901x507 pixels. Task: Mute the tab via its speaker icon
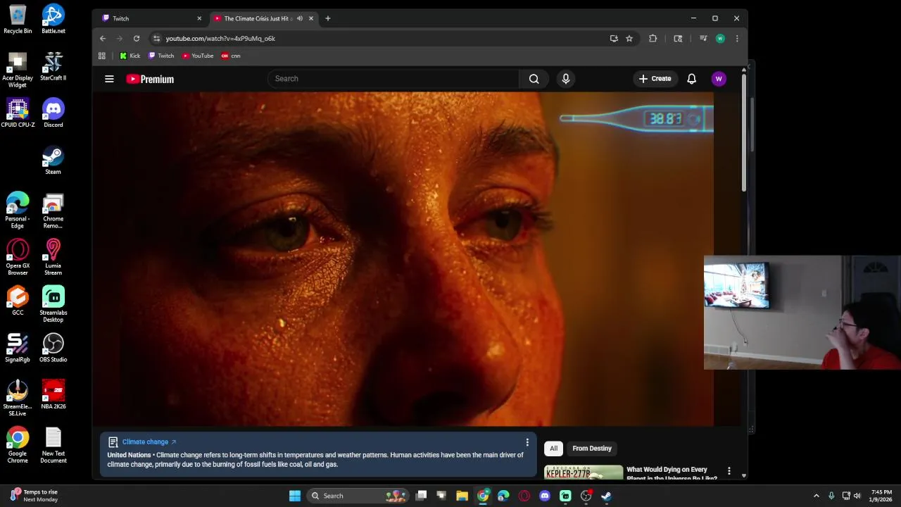tap(299, 18)
